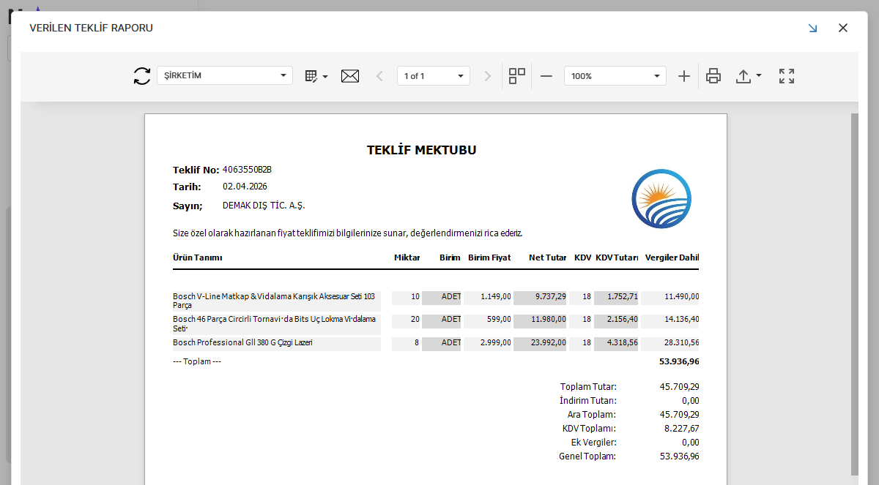The width and height of the screenshot is (879, 485).
Task: Refresh the report with the circular arrows icon
Action: point(142,76)
